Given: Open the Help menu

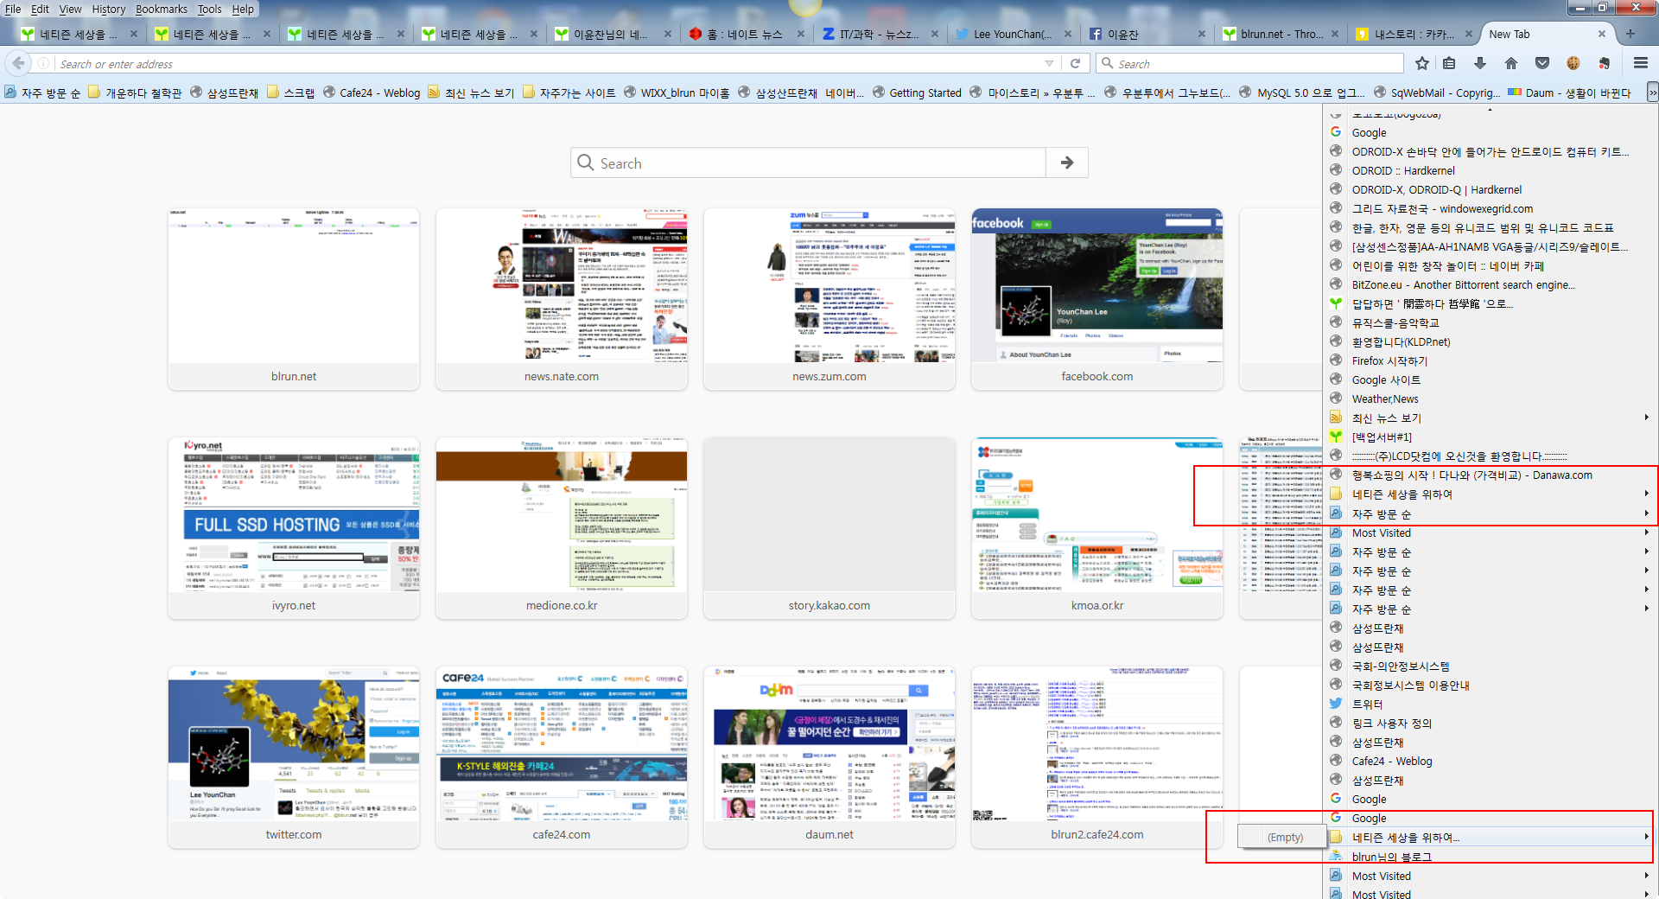Looking at the screenshot, I should [244, 9].
